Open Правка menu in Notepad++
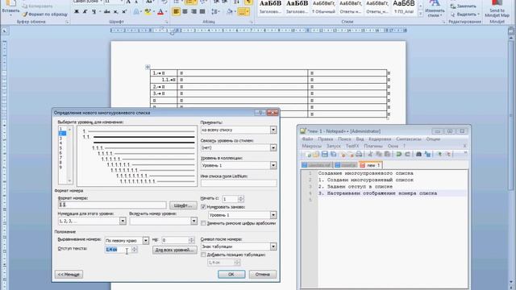 tap(325, 139)
